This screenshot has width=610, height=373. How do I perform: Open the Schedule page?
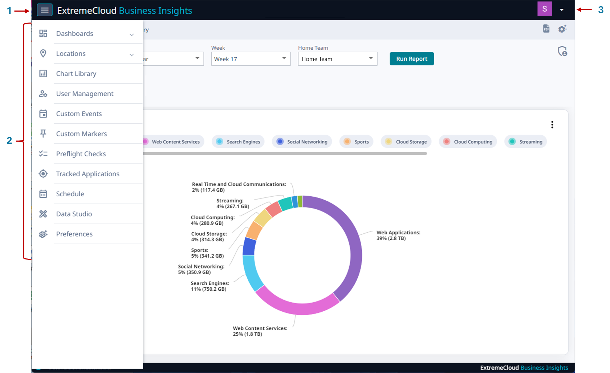pyautogui.click(x=88, y=194)
